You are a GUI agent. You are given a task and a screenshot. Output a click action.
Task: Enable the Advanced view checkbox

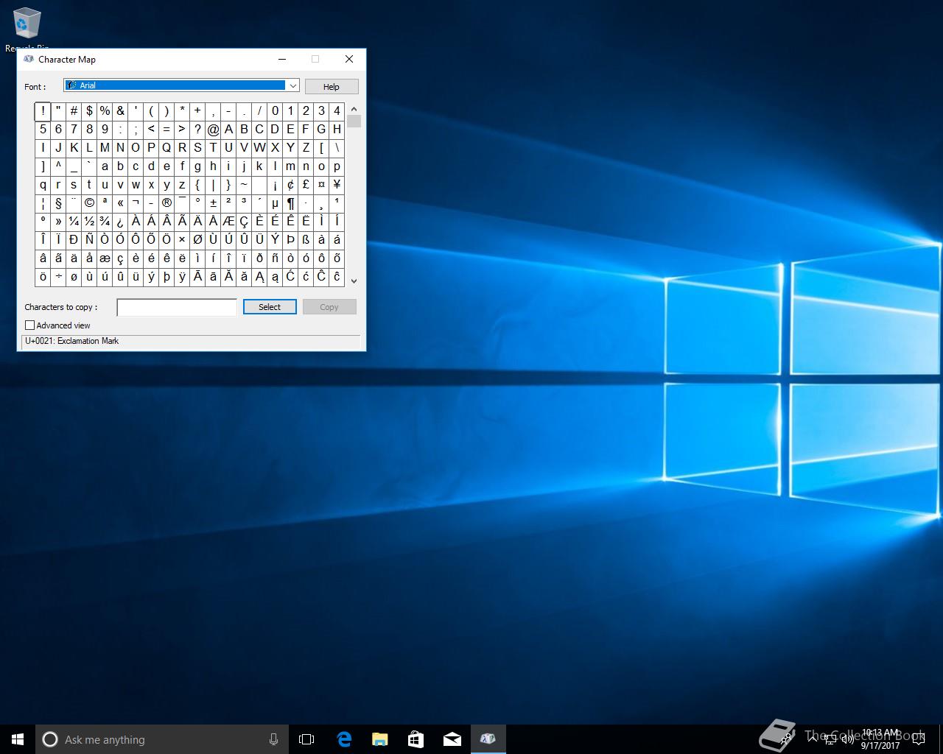click(30, 325)
